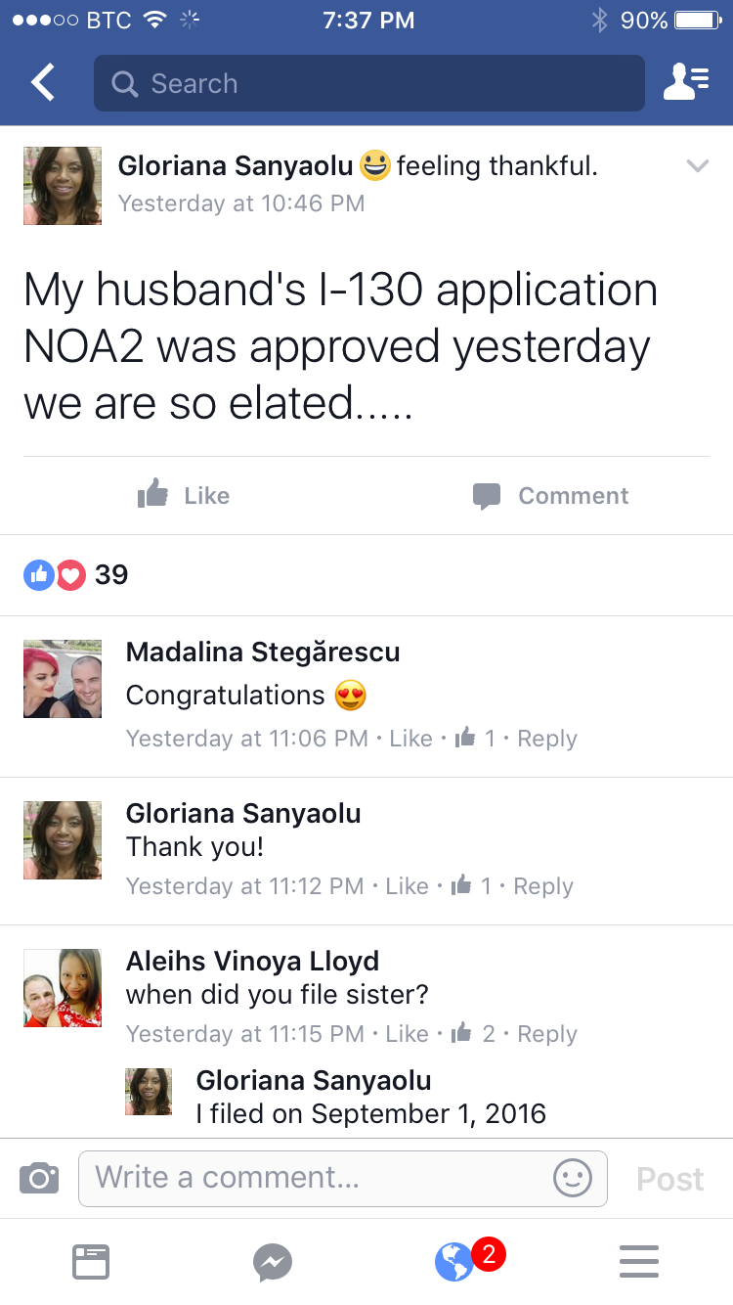Open the News Feed tab icon

[91, 1261]
